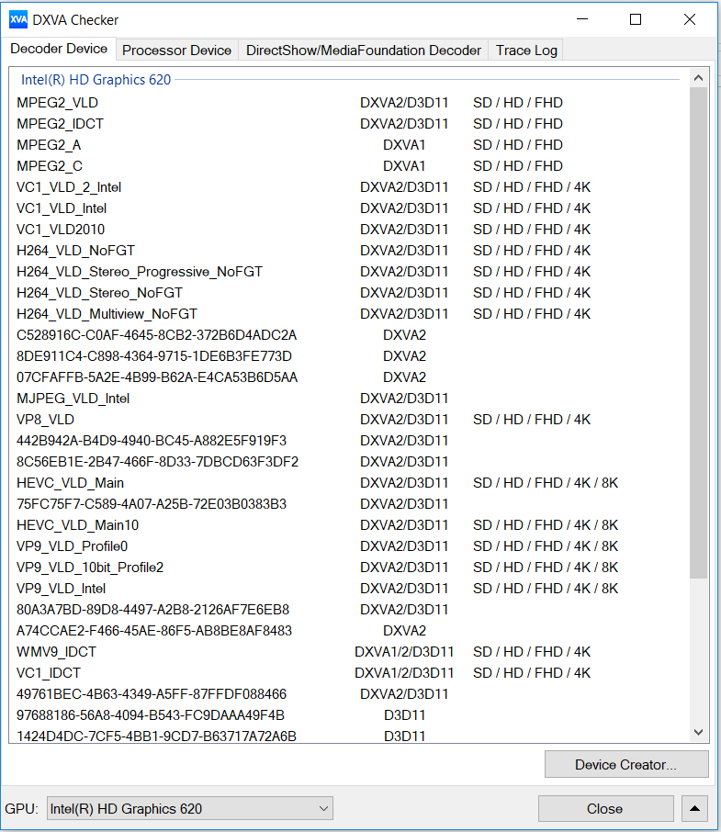Click the Device Creator button
Image resolution: width=721 pixels, height=832 pixels.
(626, 765)
